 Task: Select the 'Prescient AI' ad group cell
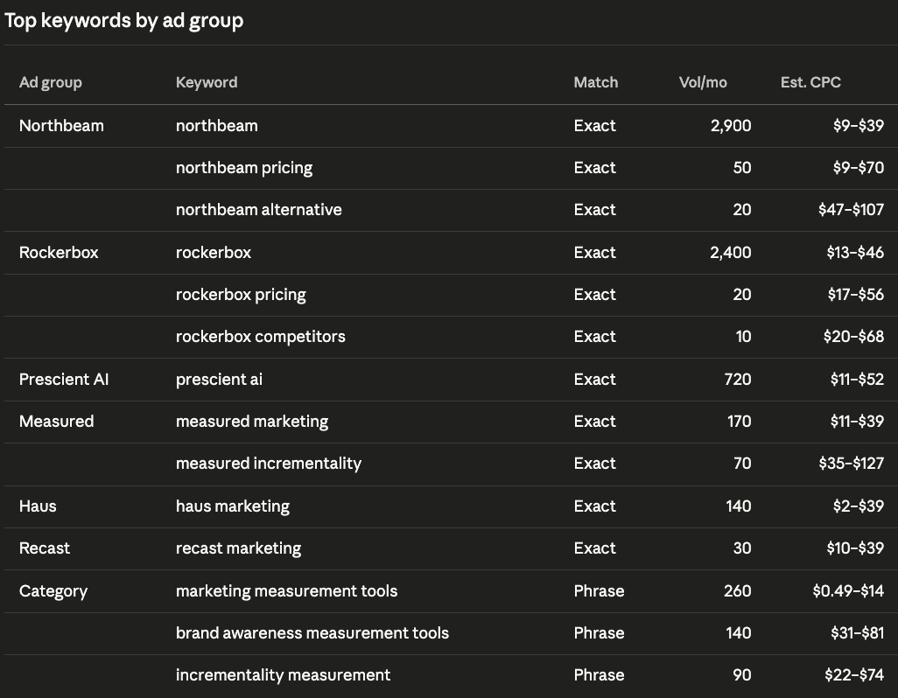64,380
